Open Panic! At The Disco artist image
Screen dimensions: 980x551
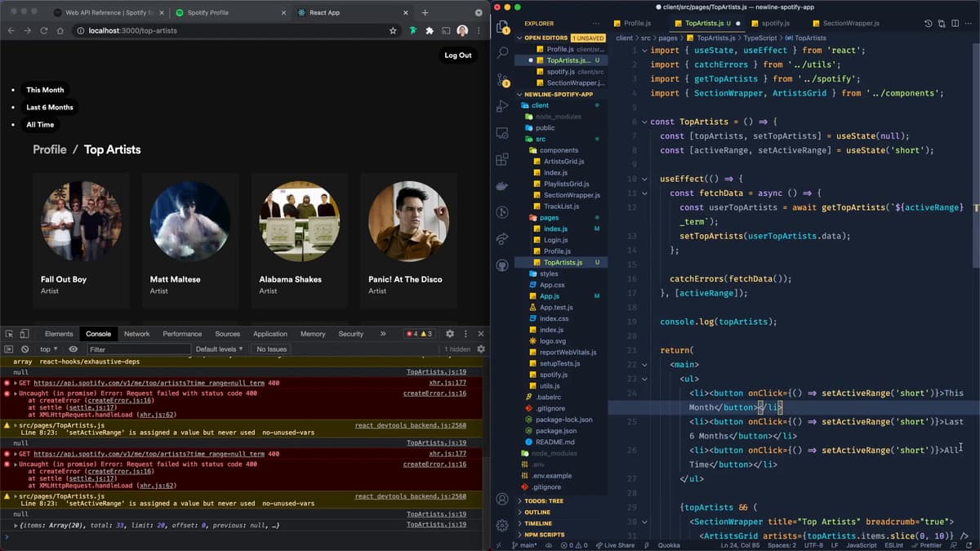coord(408,221)
